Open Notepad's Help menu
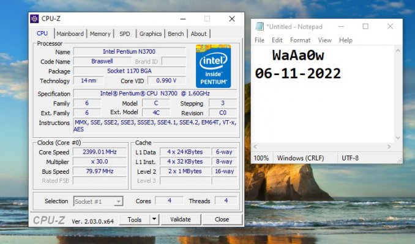The image size is (415, 244). pos(346,40)
